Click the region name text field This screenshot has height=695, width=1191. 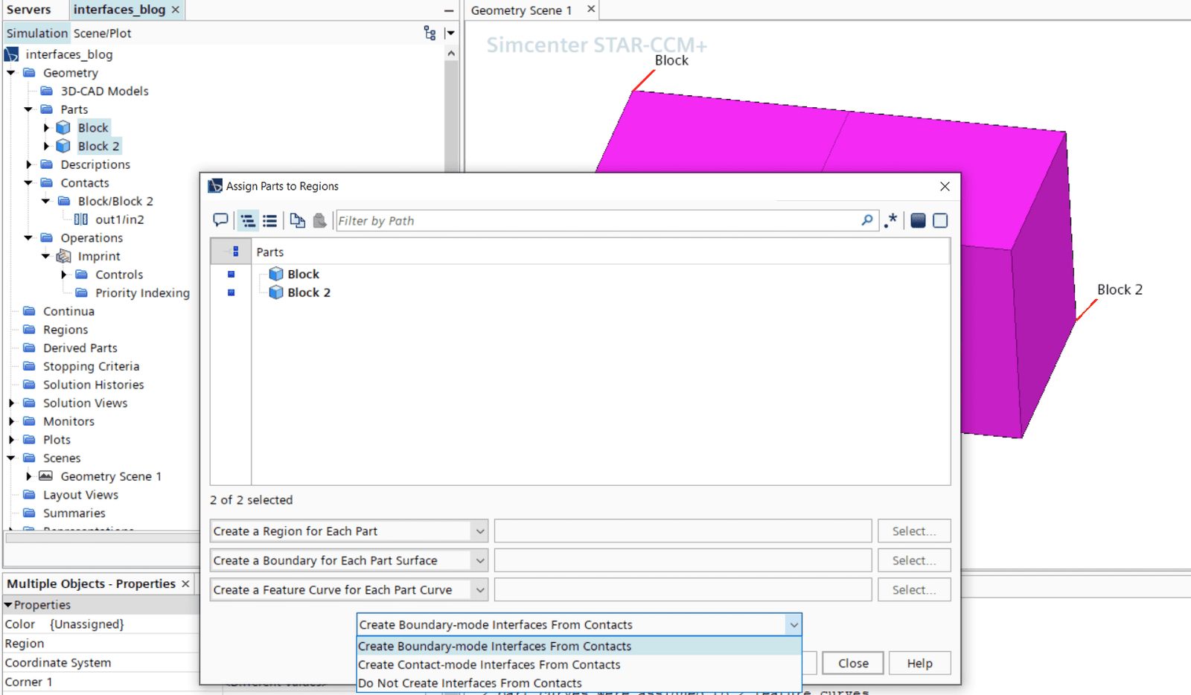[683, 531]
